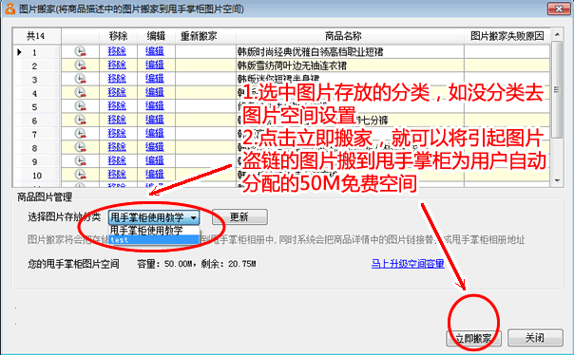
Task: Open the 选择图片存放分类 category dropdown
Action: 154,217
